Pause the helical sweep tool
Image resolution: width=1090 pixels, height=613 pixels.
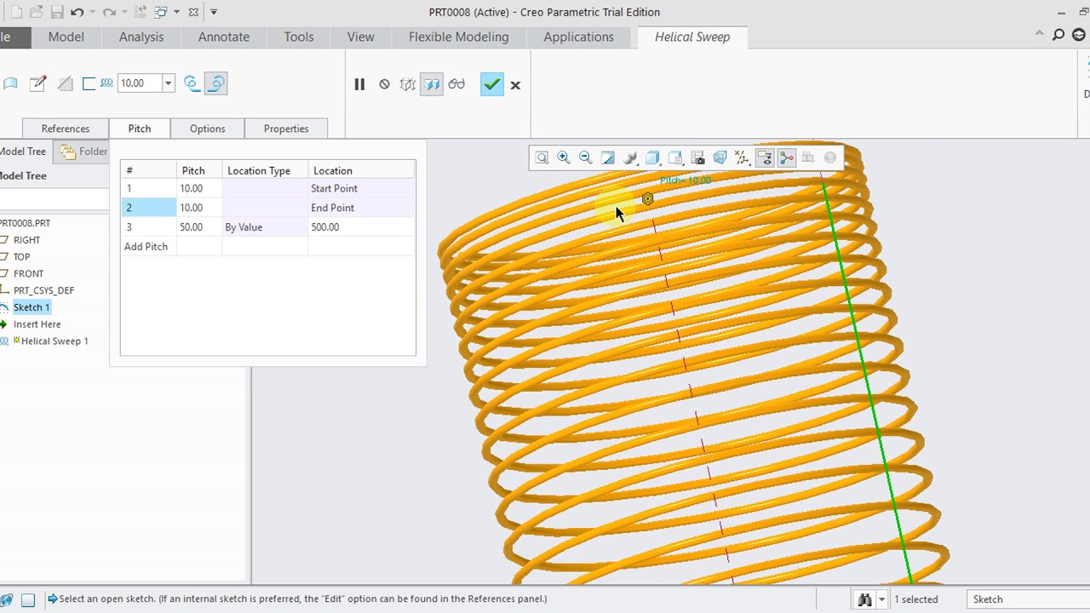coord(359,84)
